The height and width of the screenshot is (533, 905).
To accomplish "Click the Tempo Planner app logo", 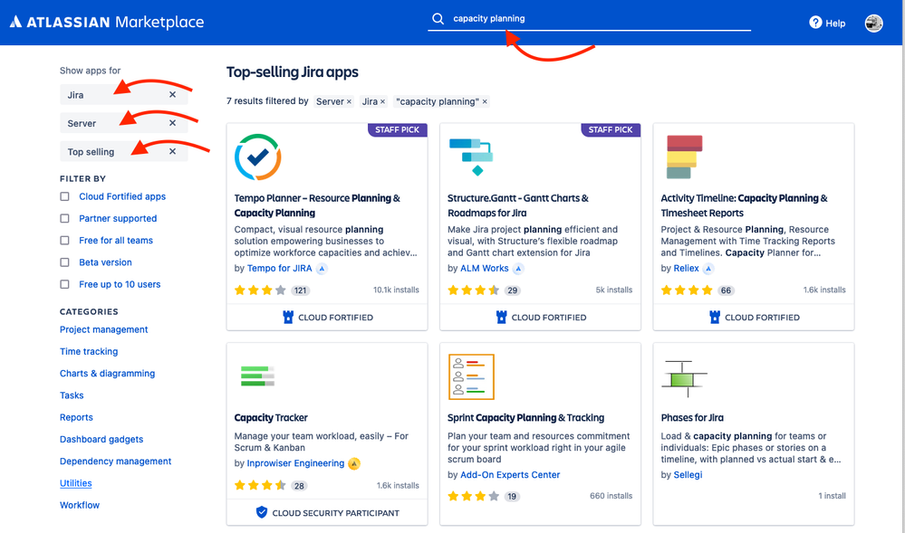I will tap(257, 157).
